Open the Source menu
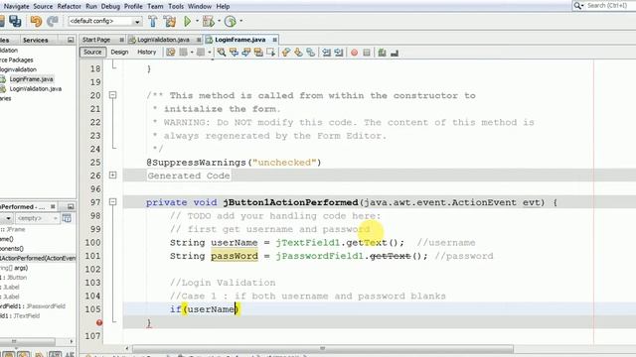Image resolution: width=636 pixels, height=357 pixels. click(43, 7)
